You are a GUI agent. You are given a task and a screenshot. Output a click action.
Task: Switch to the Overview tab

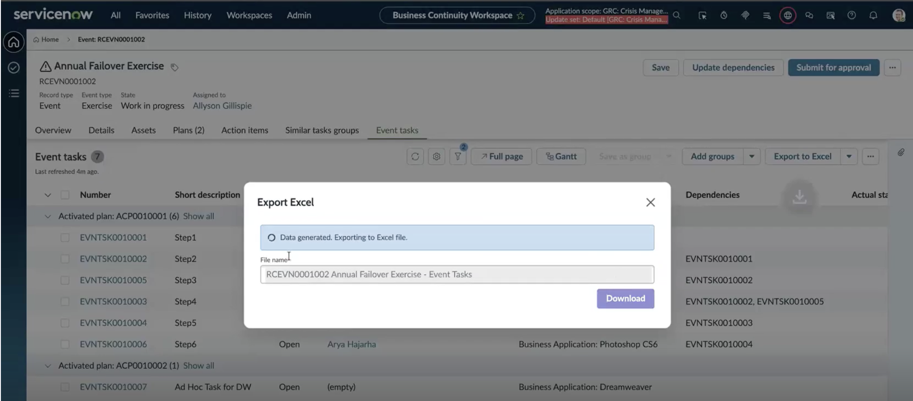[53, 130]
